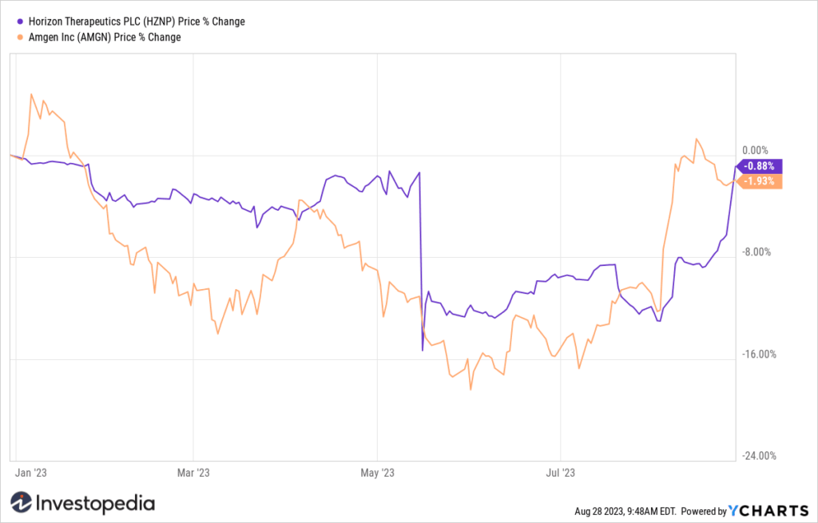Click the orange -1.93% value tag

[759, 181]
